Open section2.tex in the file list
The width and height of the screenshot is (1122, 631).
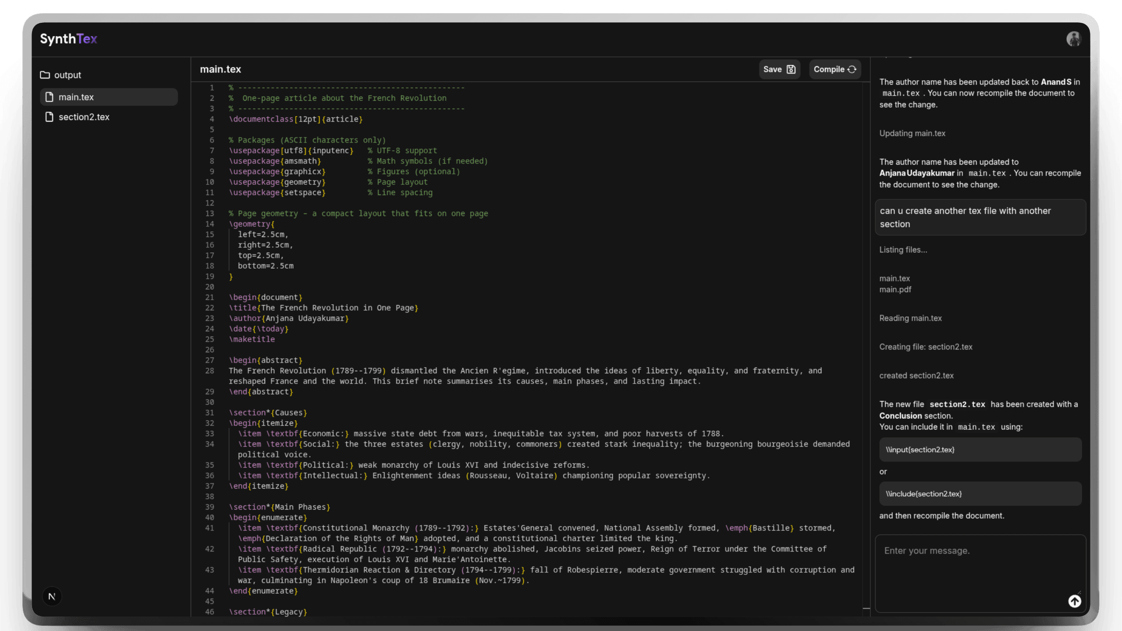(x=84, y=117)
